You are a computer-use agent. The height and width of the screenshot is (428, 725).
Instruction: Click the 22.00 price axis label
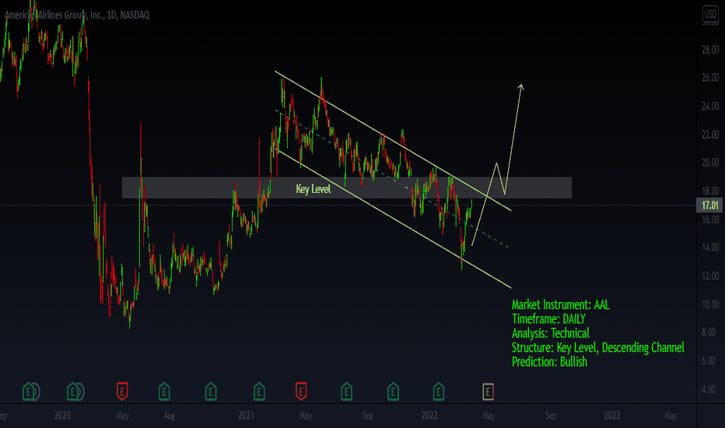point(710,134)
